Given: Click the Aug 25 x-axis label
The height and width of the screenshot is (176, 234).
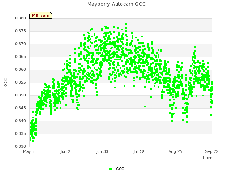Looking at the screenshot, I should click(x=175, y=151).
